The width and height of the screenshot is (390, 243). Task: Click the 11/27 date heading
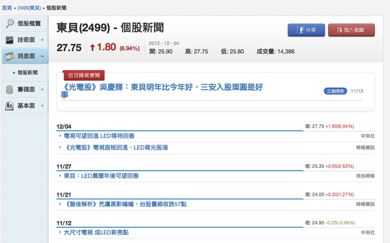pyautogui.click(x=64, y=167)
